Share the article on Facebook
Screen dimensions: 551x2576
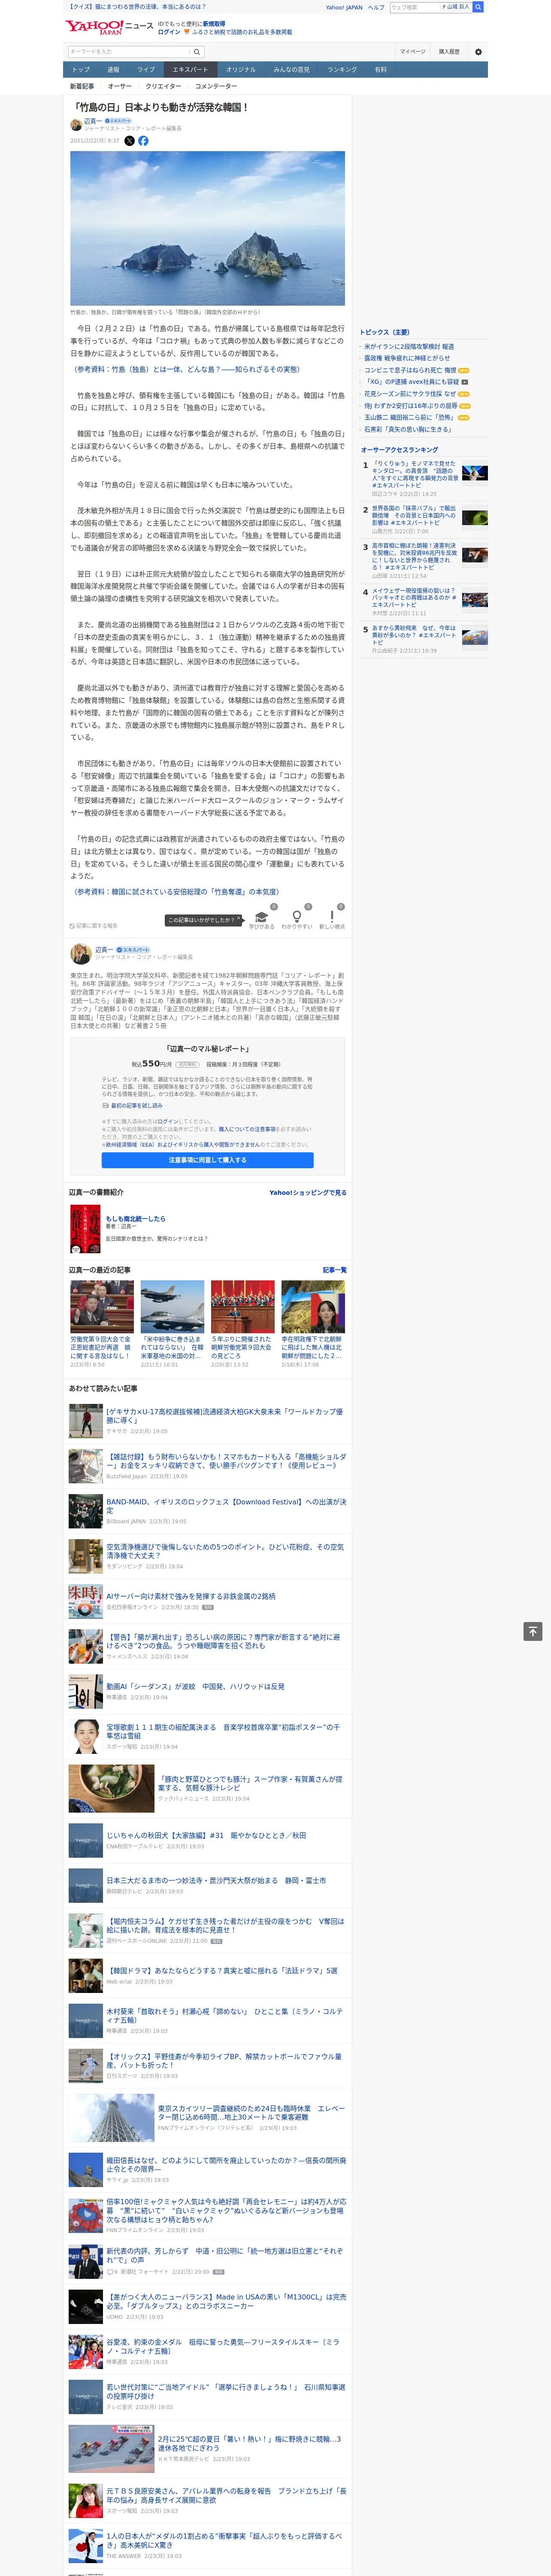[143, 141]
